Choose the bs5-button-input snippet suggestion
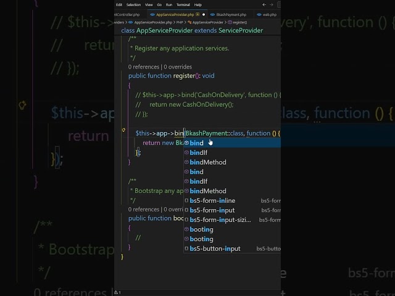 232,249
